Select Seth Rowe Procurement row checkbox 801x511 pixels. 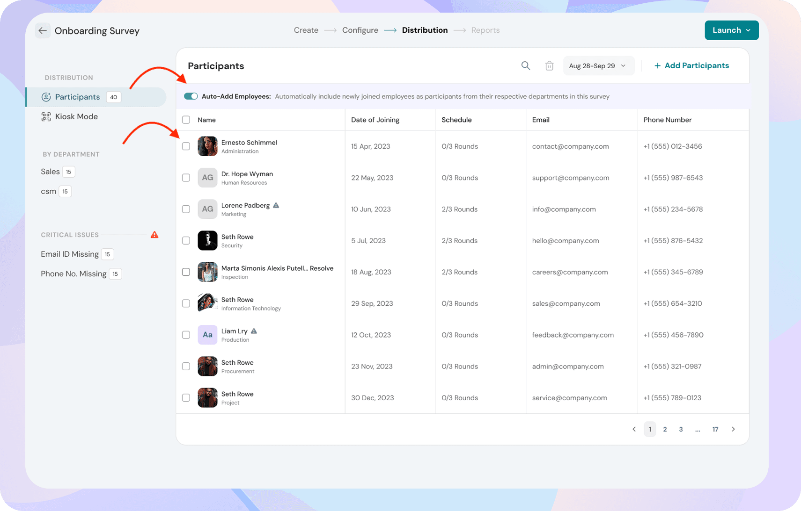pyautogui.click(x=186, y=366)
